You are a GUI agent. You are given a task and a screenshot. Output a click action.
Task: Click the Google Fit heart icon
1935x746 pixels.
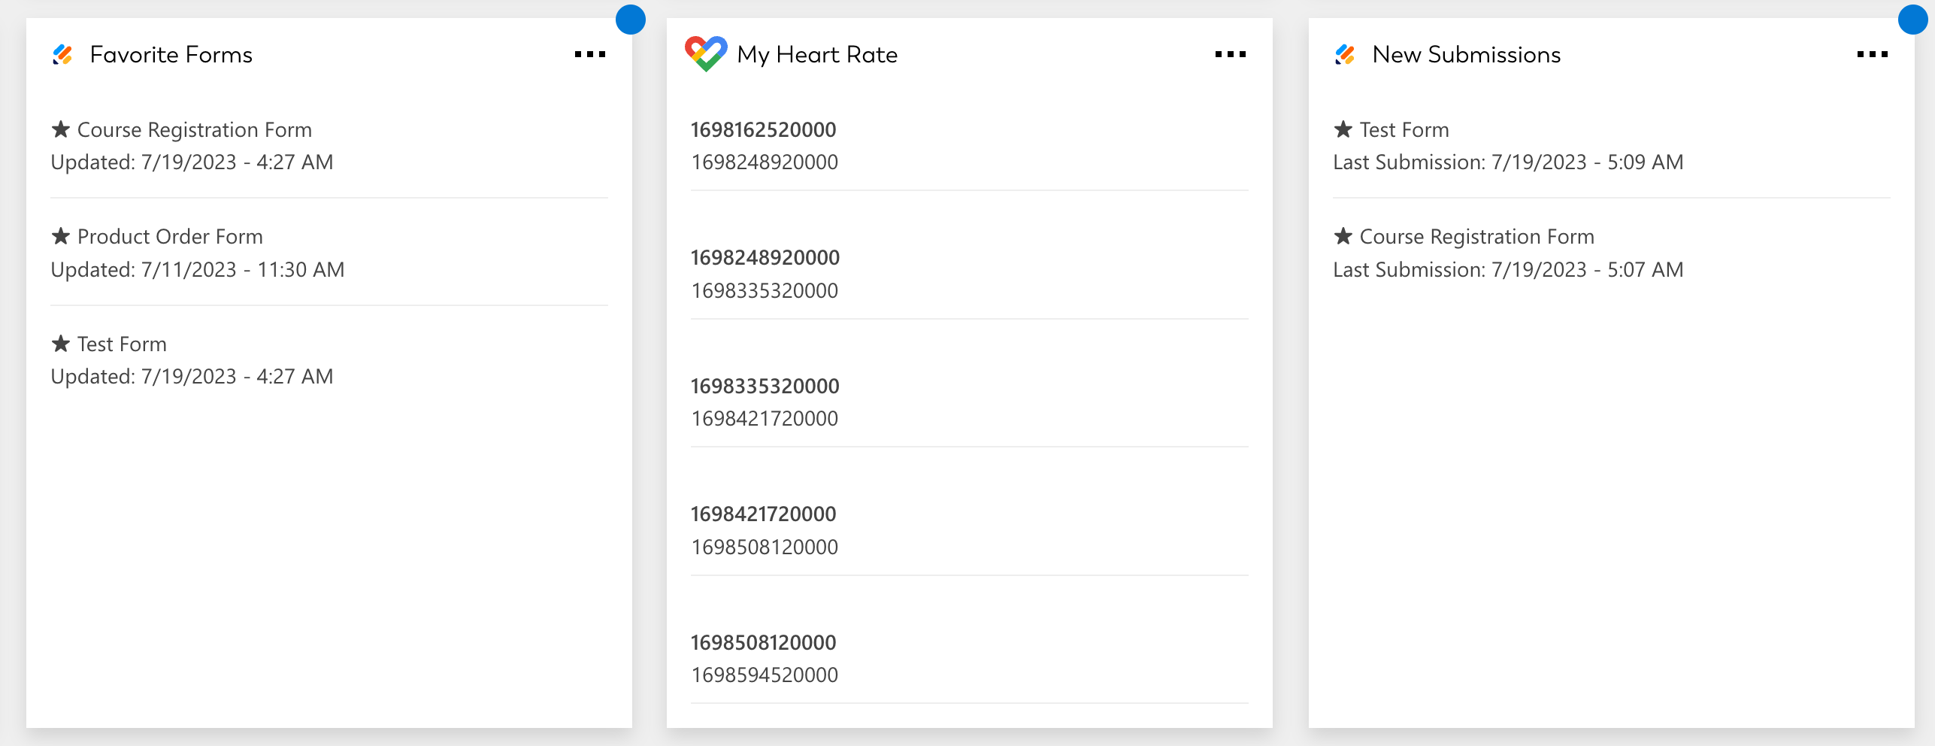point(705,53)
